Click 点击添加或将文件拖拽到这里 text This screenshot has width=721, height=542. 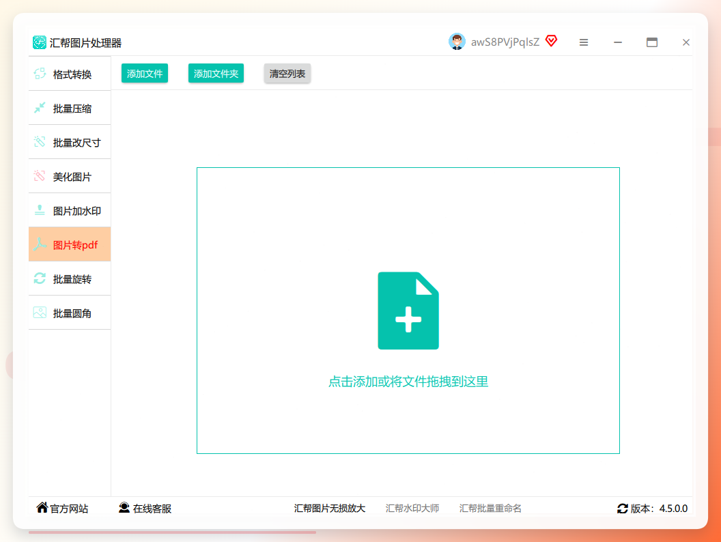(408, 382)
